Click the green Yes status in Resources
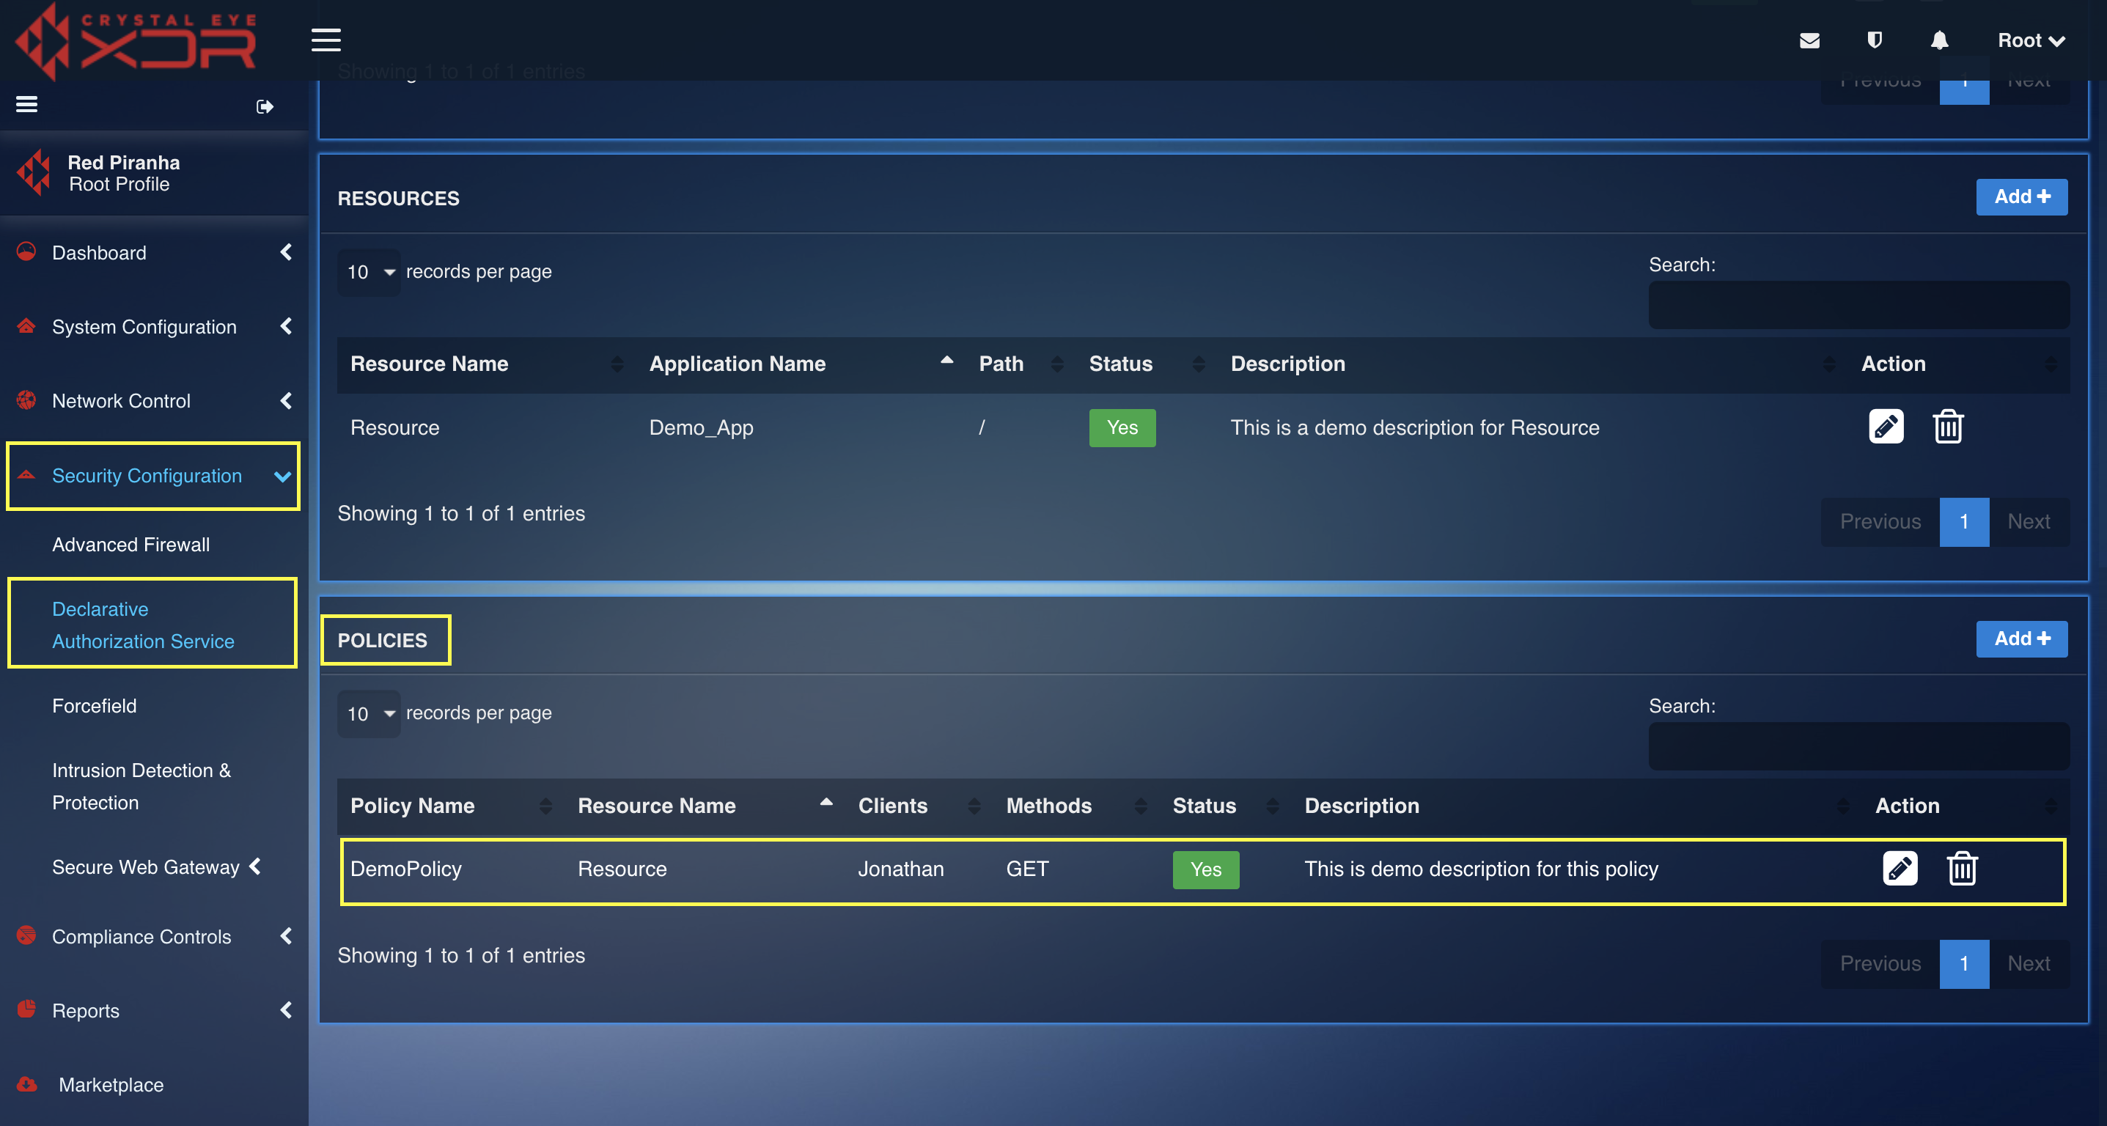2107x1126 pixels. (x=1122, y=427)
